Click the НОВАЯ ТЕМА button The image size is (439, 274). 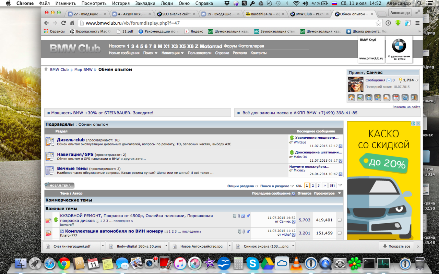point(59,186)
